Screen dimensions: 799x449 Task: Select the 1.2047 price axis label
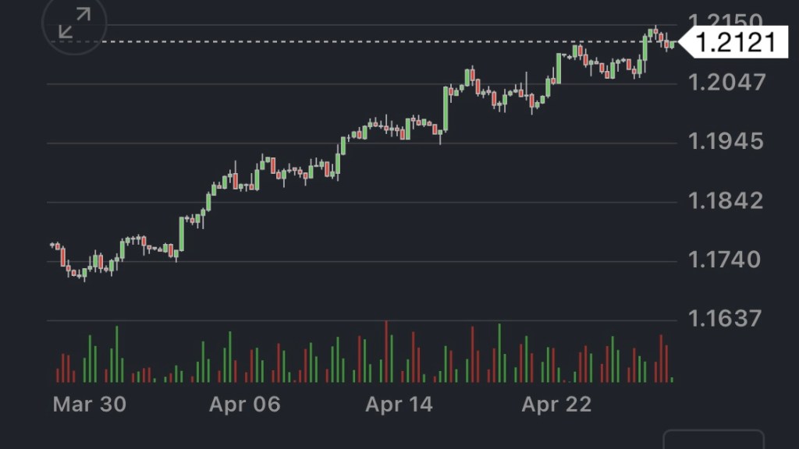point(728,83)
